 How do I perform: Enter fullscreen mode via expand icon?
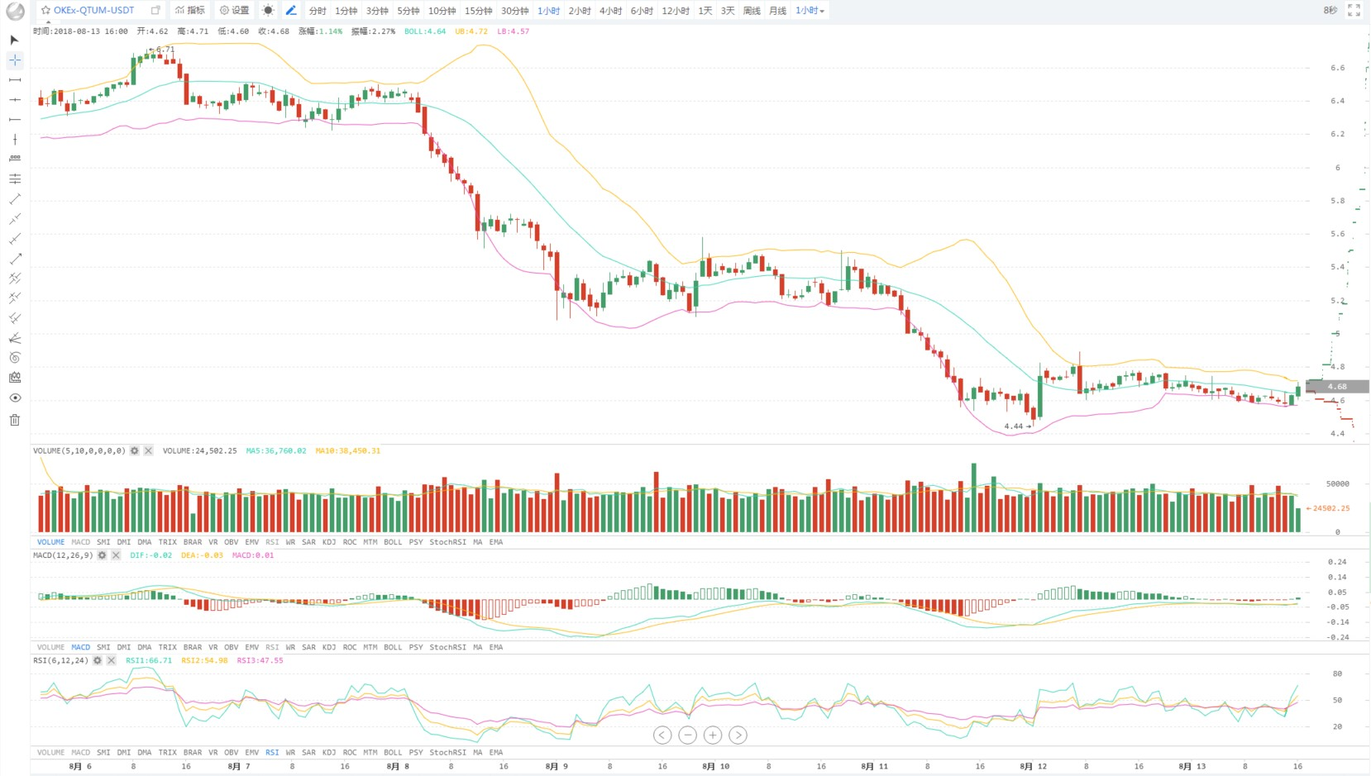(x=1354, y=11)
